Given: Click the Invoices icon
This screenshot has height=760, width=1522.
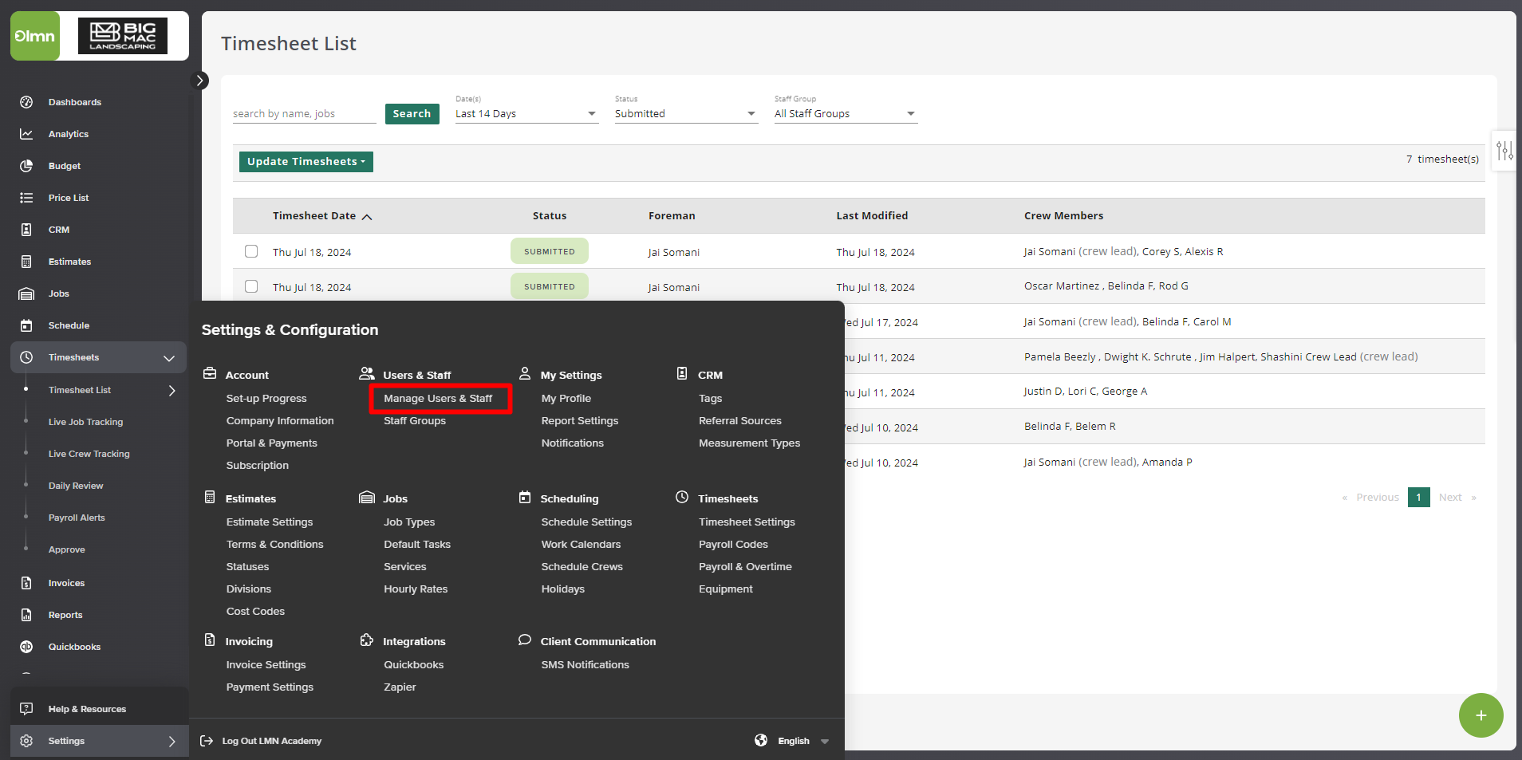Looking at the screenshot, I should tap(26, 583).
